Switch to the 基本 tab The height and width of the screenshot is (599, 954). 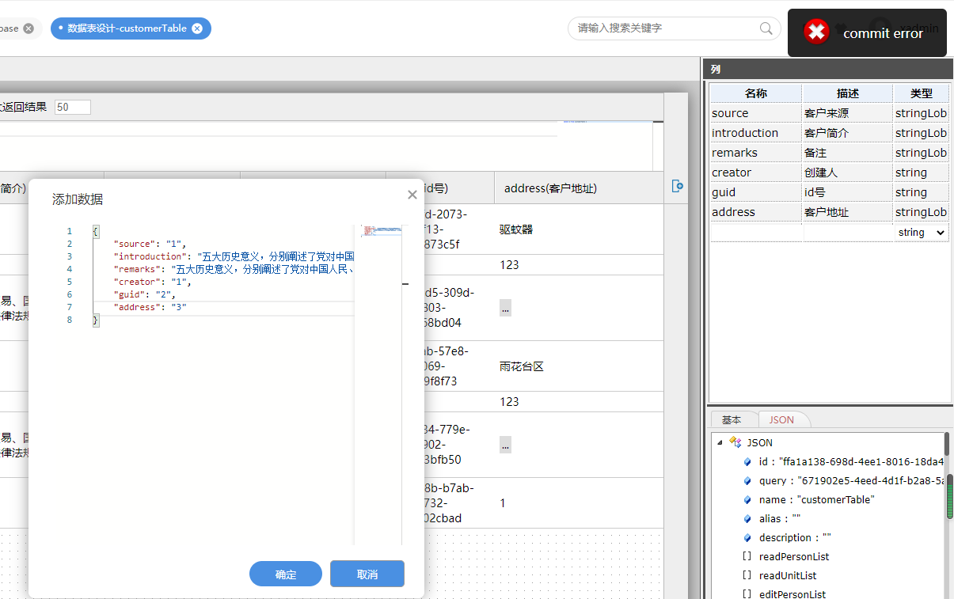point(732,419)
